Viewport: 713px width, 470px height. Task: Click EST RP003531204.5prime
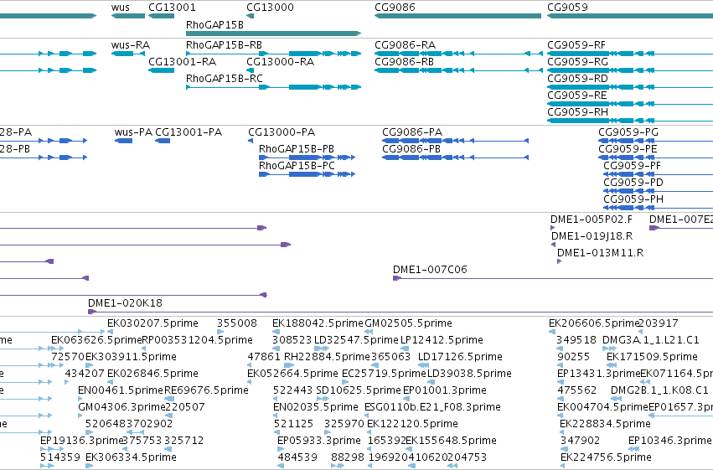pyautogui.click(x=198, y=340)
